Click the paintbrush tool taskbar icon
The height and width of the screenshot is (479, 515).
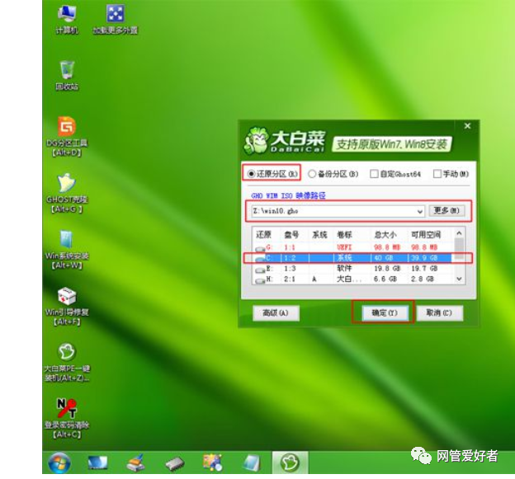coord(135,463)
